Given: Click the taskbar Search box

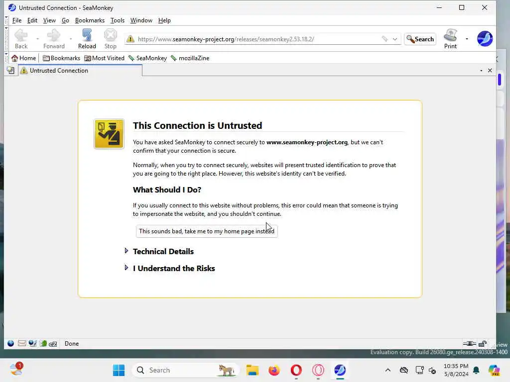Looking at the screenshot, I should point(185,370).
